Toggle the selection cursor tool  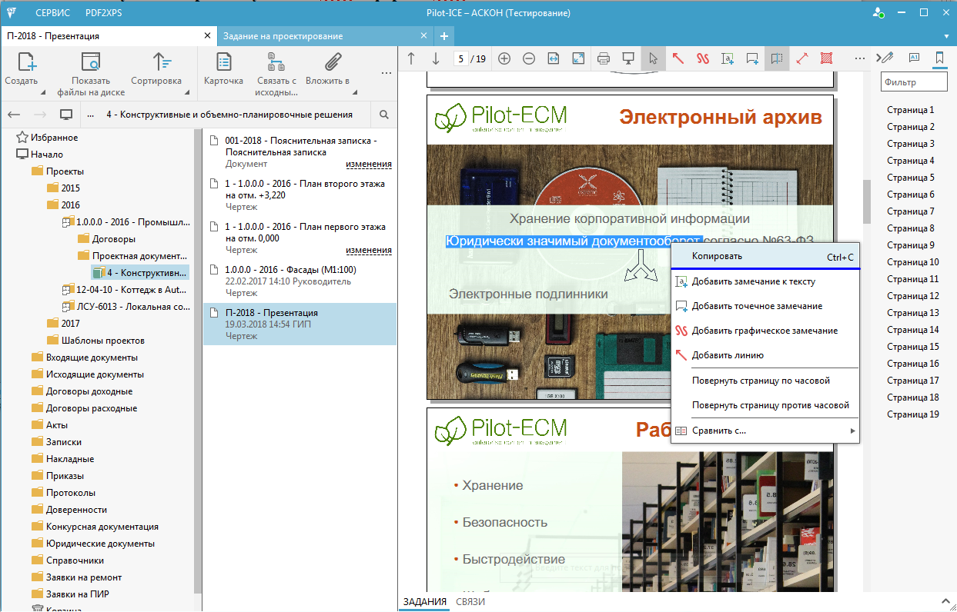coord(653,58)
